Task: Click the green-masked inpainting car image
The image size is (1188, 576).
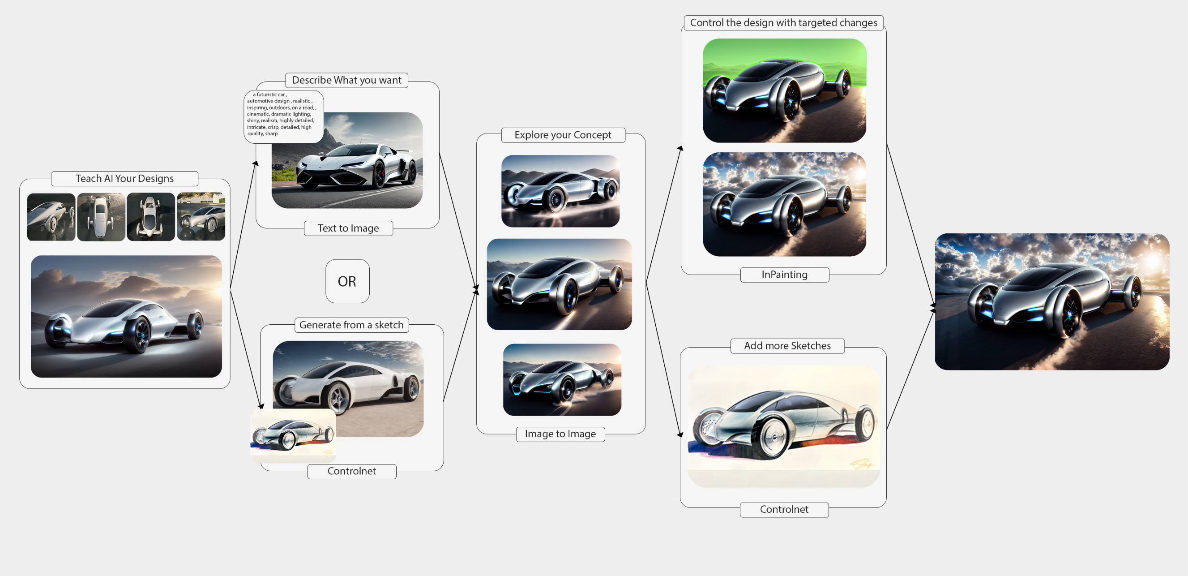Action: click(x=784, y=90)
